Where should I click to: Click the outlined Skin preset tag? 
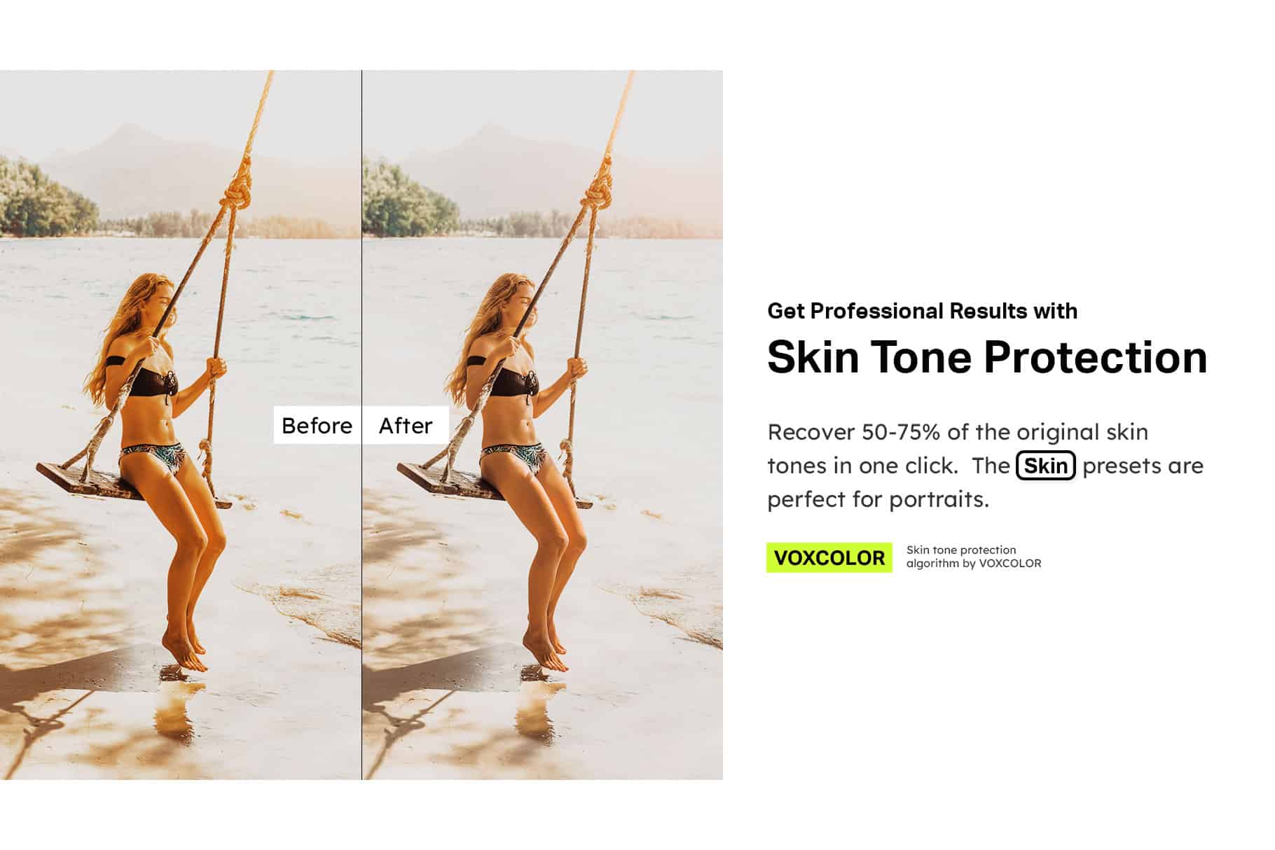coord(1046,466)
